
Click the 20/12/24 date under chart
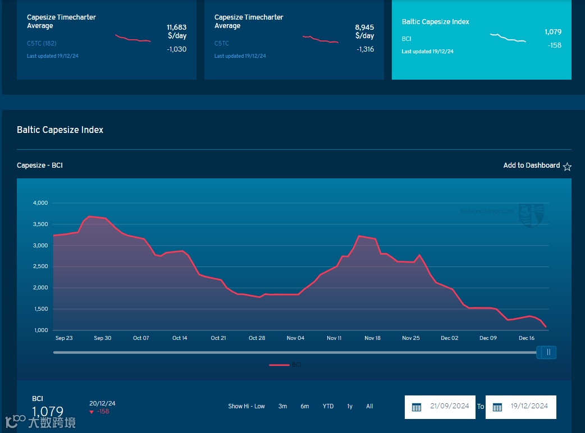pyautogui.click(x=102, y=403)
